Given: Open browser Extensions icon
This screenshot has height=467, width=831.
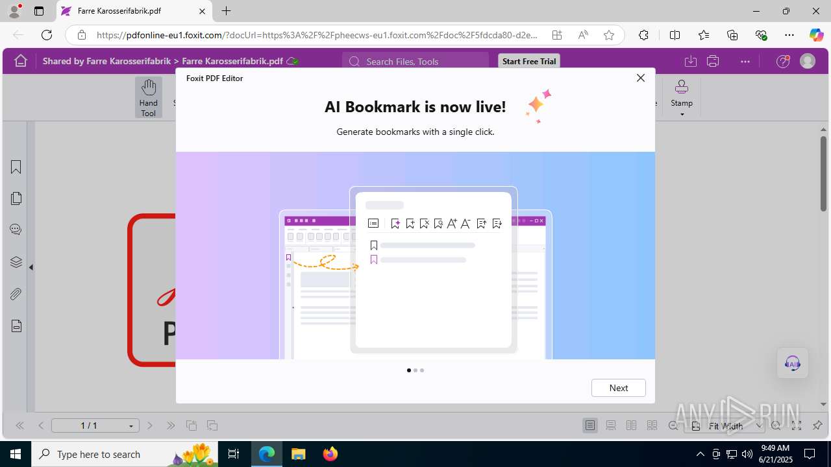Looking at the screenshot, I should point(643,35).
